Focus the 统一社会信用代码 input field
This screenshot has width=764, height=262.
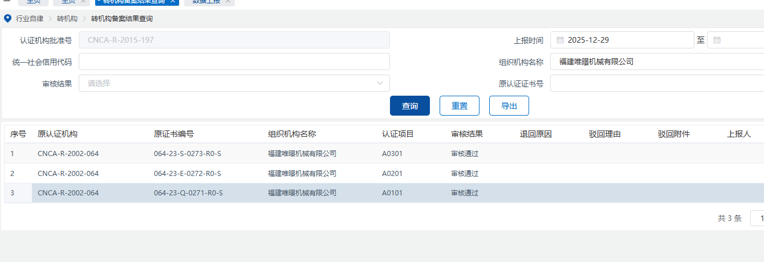click(234, 62)
